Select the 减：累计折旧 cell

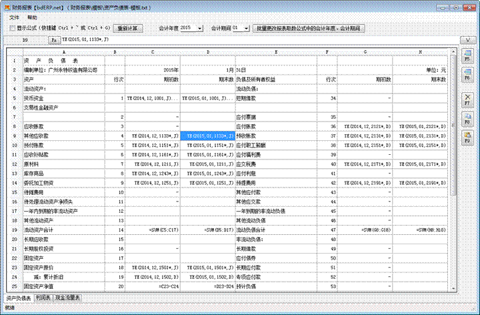coord(64,277)
